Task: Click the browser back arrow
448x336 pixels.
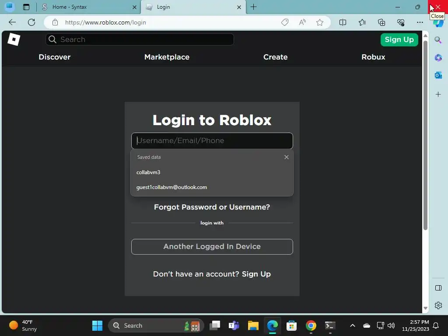Action: (12, 22)
